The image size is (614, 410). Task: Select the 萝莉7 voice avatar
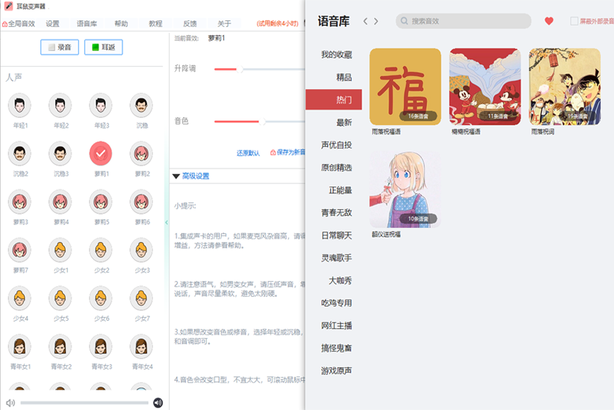pyautogui.click(x=20, y=250)
